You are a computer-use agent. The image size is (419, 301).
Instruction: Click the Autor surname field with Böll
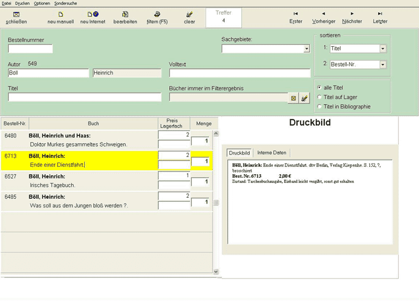pyautogui.click(x=48, y=73)
